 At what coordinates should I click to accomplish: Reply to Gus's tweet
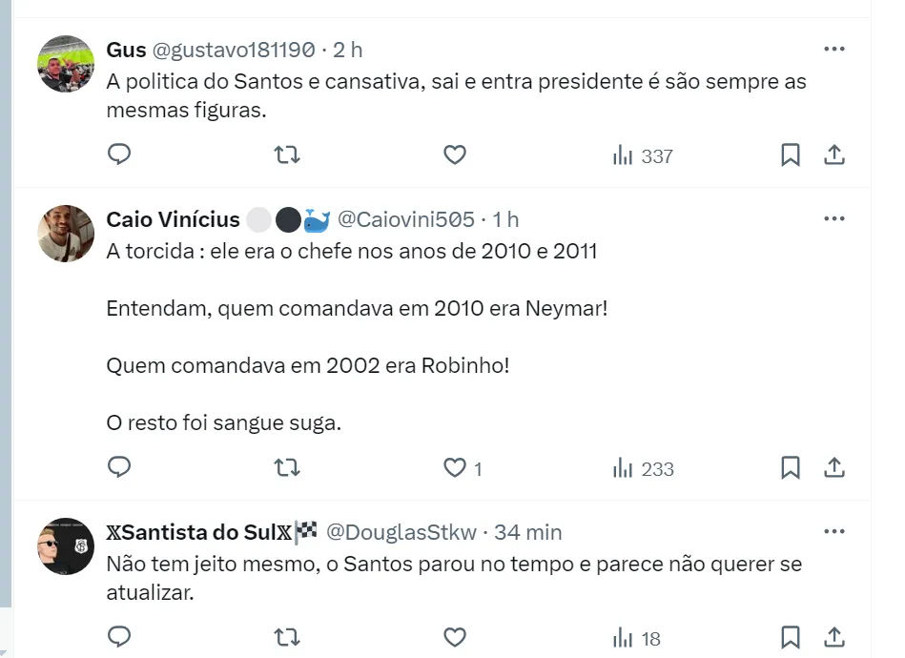(119, 154)
